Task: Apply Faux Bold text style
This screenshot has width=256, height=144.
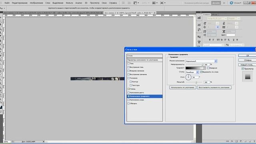Action: (210, 40)
